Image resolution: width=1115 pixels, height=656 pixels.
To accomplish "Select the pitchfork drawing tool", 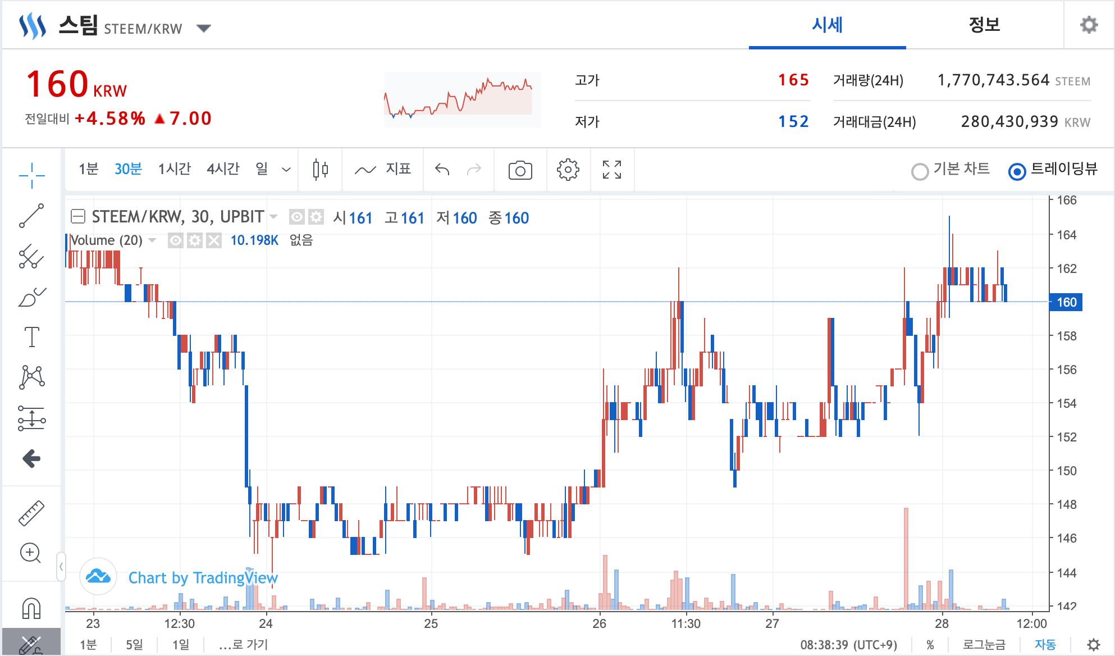I will tap(31, 257).
